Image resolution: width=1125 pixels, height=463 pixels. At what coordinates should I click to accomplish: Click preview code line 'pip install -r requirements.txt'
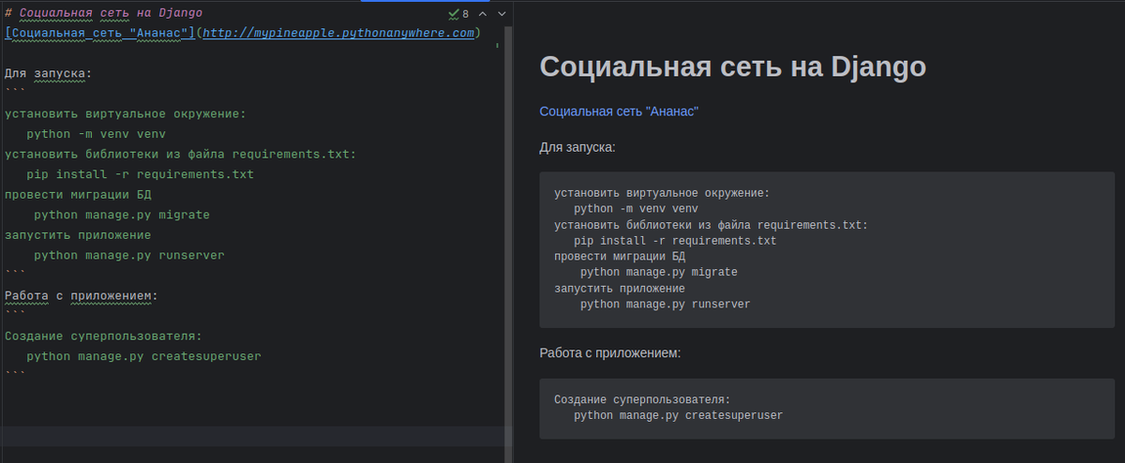tap(675, 241)
